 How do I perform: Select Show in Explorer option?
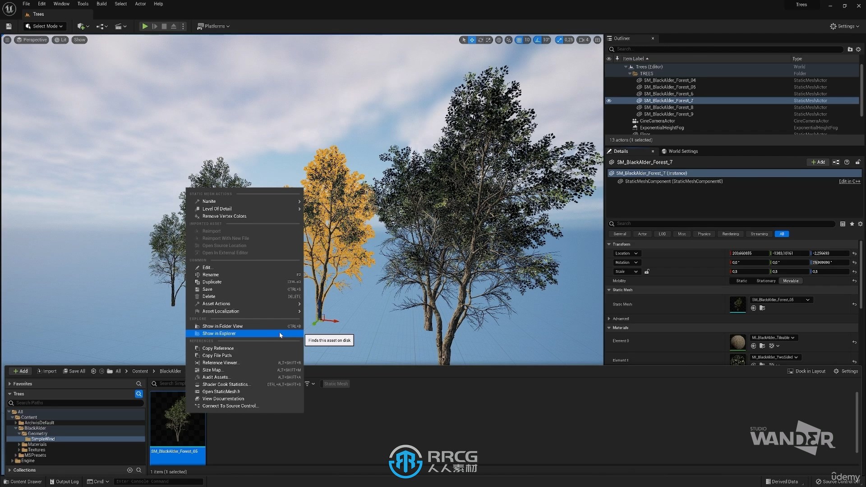[219, 333]
